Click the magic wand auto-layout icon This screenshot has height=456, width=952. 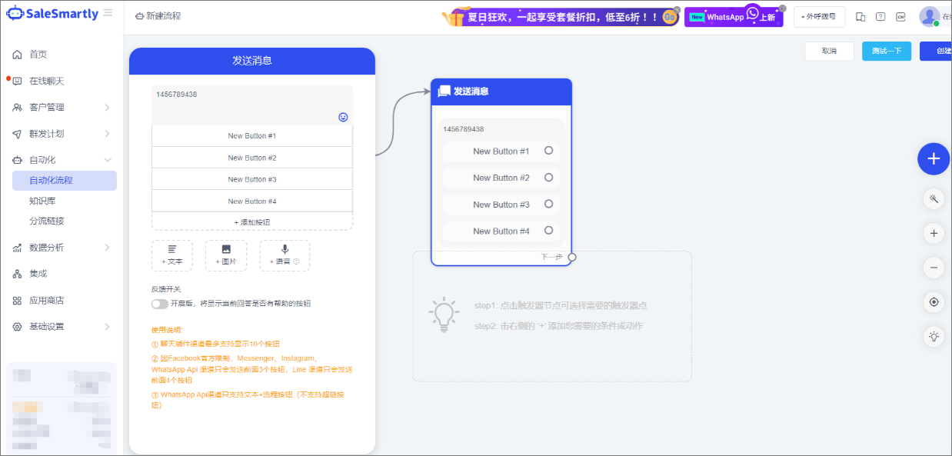tap(934, 199)
